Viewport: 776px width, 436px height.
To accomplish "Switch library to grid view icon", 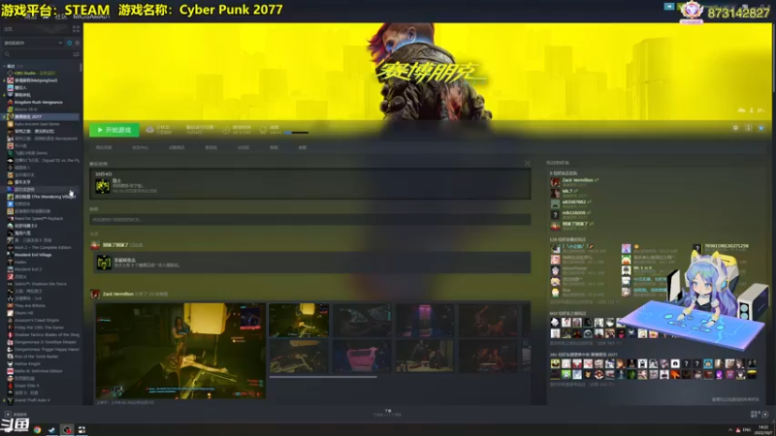I will coord(76,29).
